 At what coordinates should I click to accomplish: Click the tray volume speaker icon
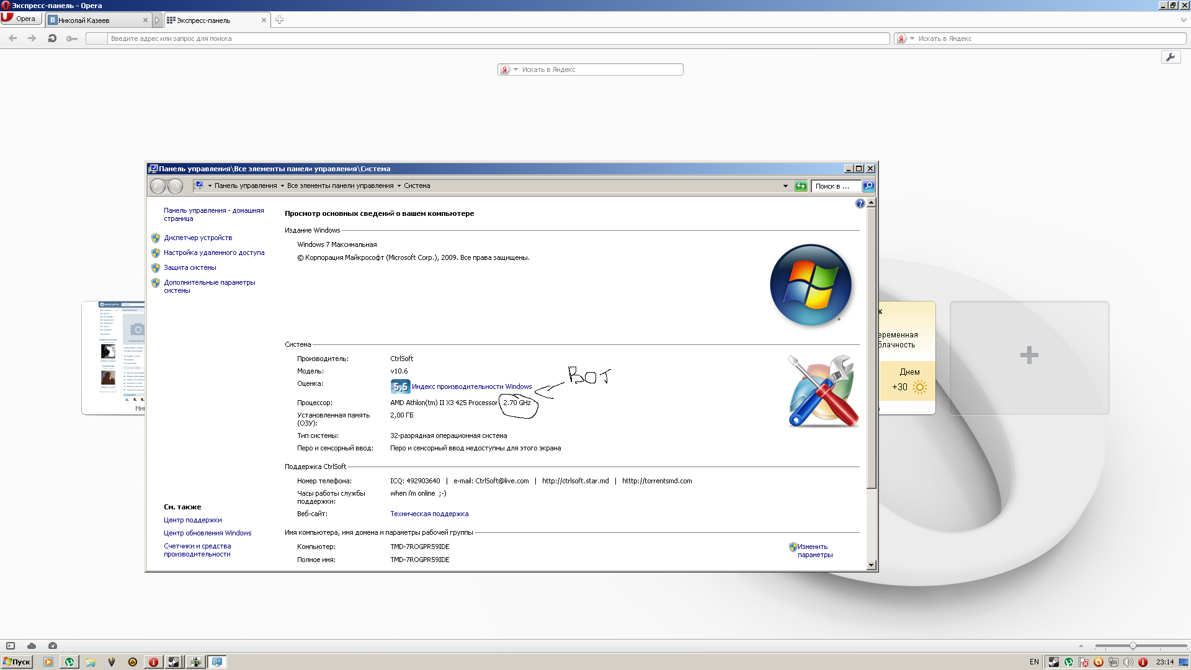tap(1128, 662)
